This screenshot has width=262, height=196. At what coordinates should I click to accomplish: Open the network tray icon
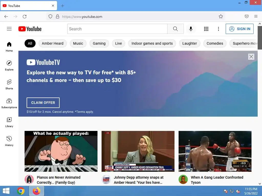pos(232,191)
